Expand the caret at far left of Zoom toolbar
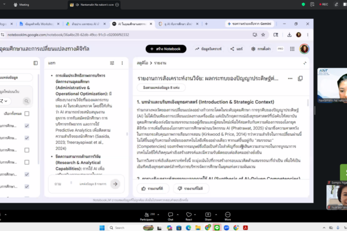This screenshot has width=347, height=231. coord(6,214)
